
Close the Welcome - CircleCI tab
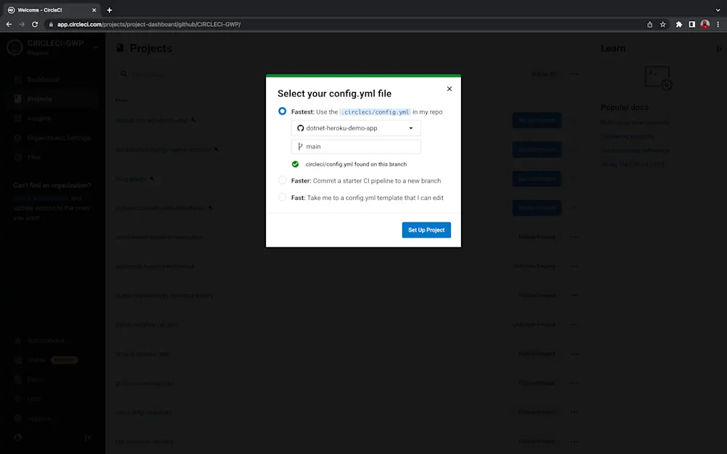(x=94, y=9)
